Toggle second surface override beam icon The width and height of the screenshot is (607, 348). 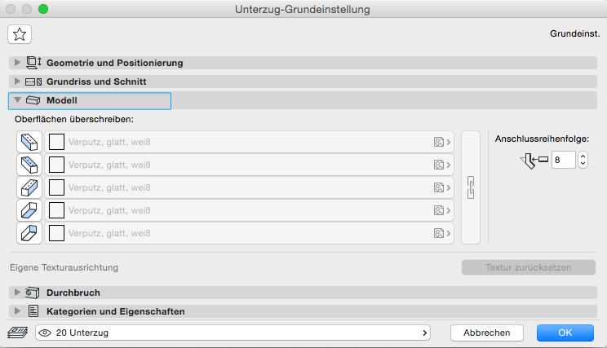click(29, 165)
